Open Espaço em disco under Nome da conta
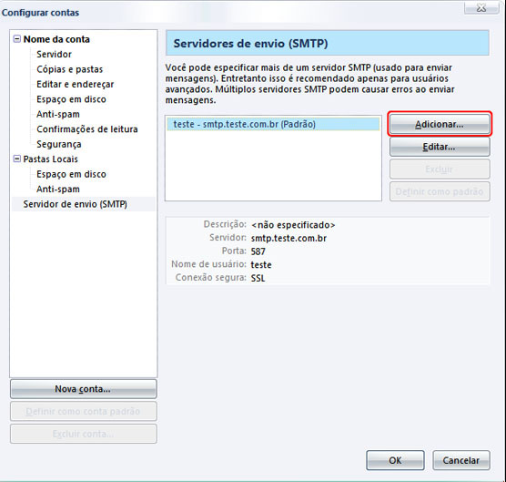The height and width of the screenshot is (482, 506). [71, 99]
